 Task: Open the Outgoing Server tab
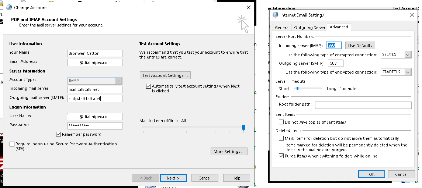(x=309, y=28)
